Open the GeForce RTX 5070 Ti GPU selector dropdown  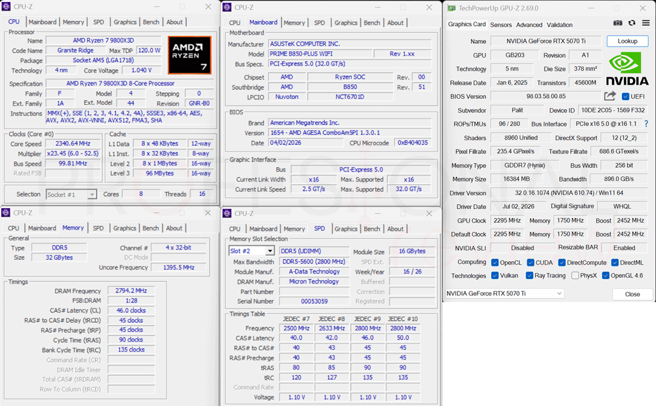click(x=504, y=293)
